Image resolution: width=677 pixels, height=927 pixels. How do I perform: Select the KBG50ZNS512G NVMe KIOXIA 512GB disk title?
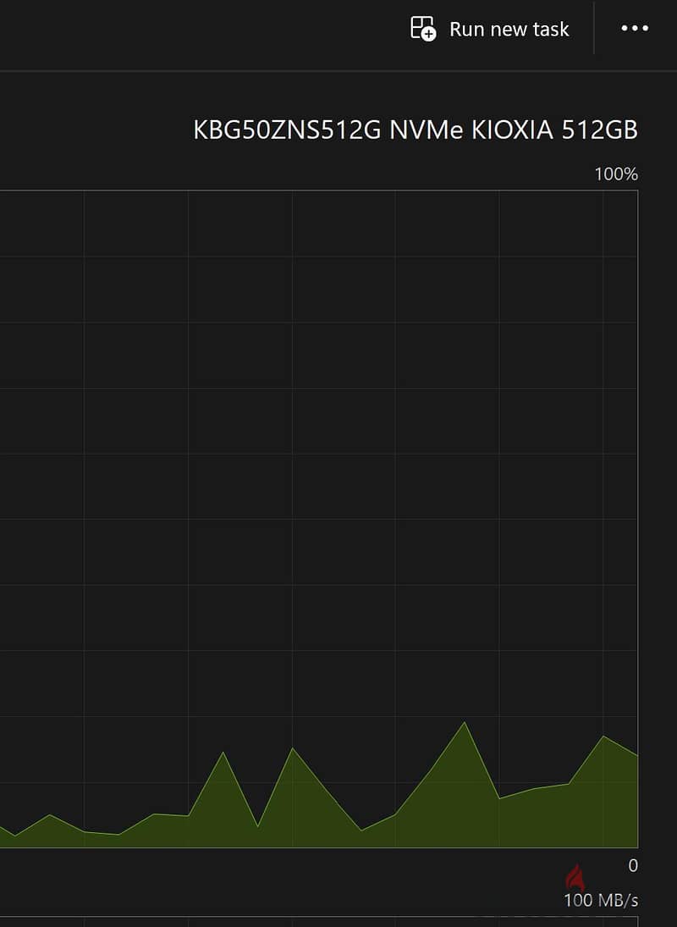point(416,130)
